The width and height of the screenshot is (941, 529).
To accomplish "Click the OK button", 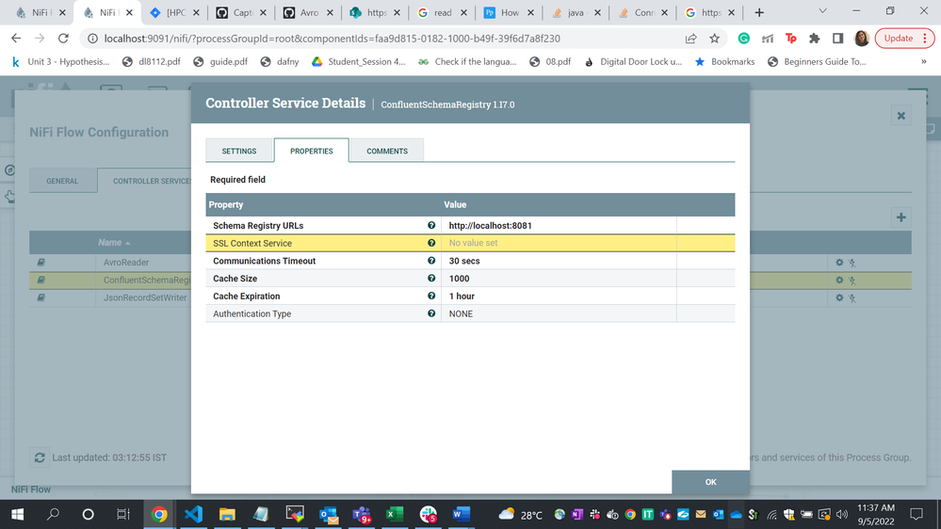I will tap(710, 482).
